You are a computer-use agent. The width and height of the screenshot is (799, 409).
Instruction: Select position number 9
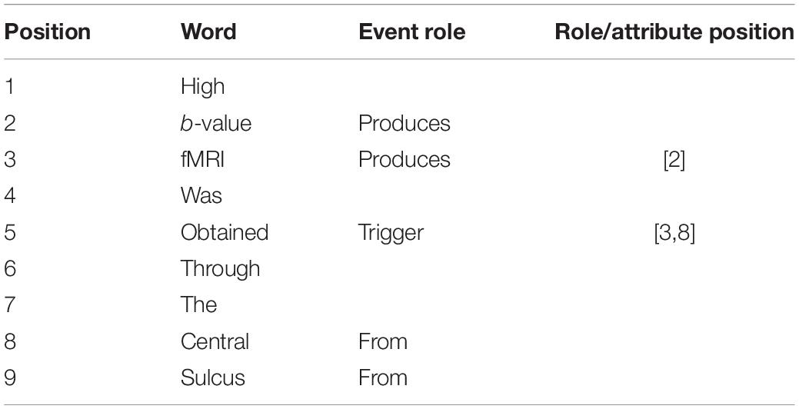[x=10, y=378]
